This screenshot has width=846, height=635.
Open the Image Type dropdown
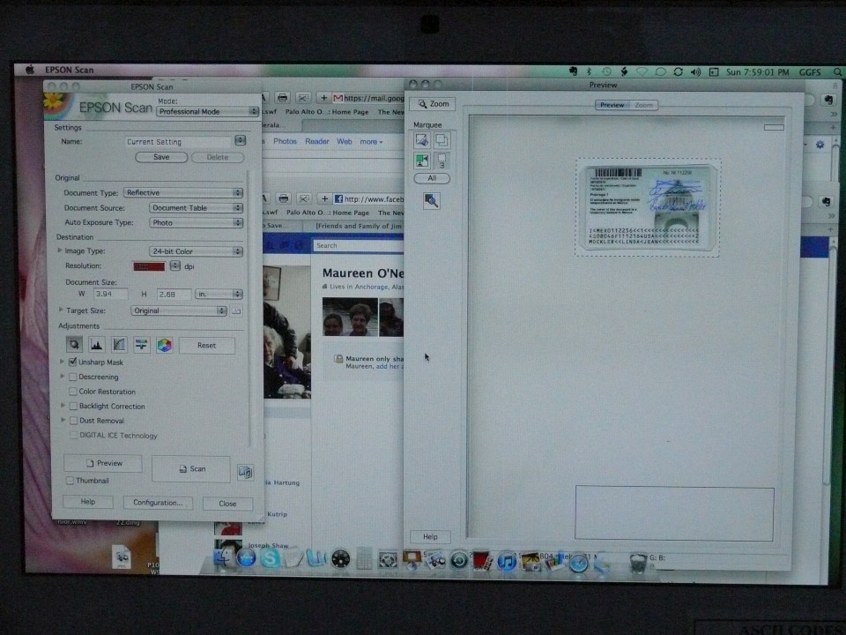pos(196,251)
